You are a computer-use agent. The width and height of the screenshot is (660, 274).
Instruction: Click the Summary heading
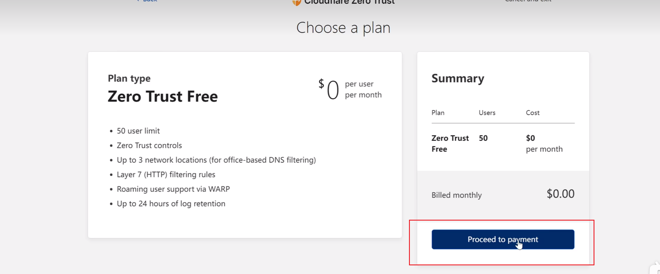[458, 79]
